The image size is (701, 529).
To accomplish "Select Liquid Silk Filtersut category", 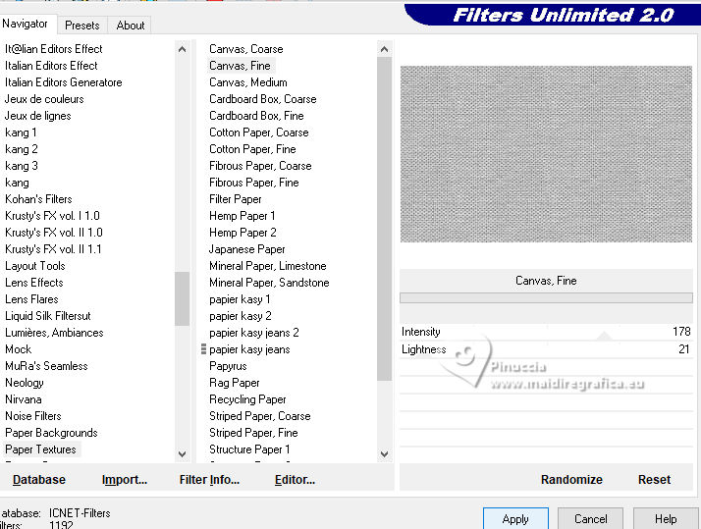I will 48,316.
